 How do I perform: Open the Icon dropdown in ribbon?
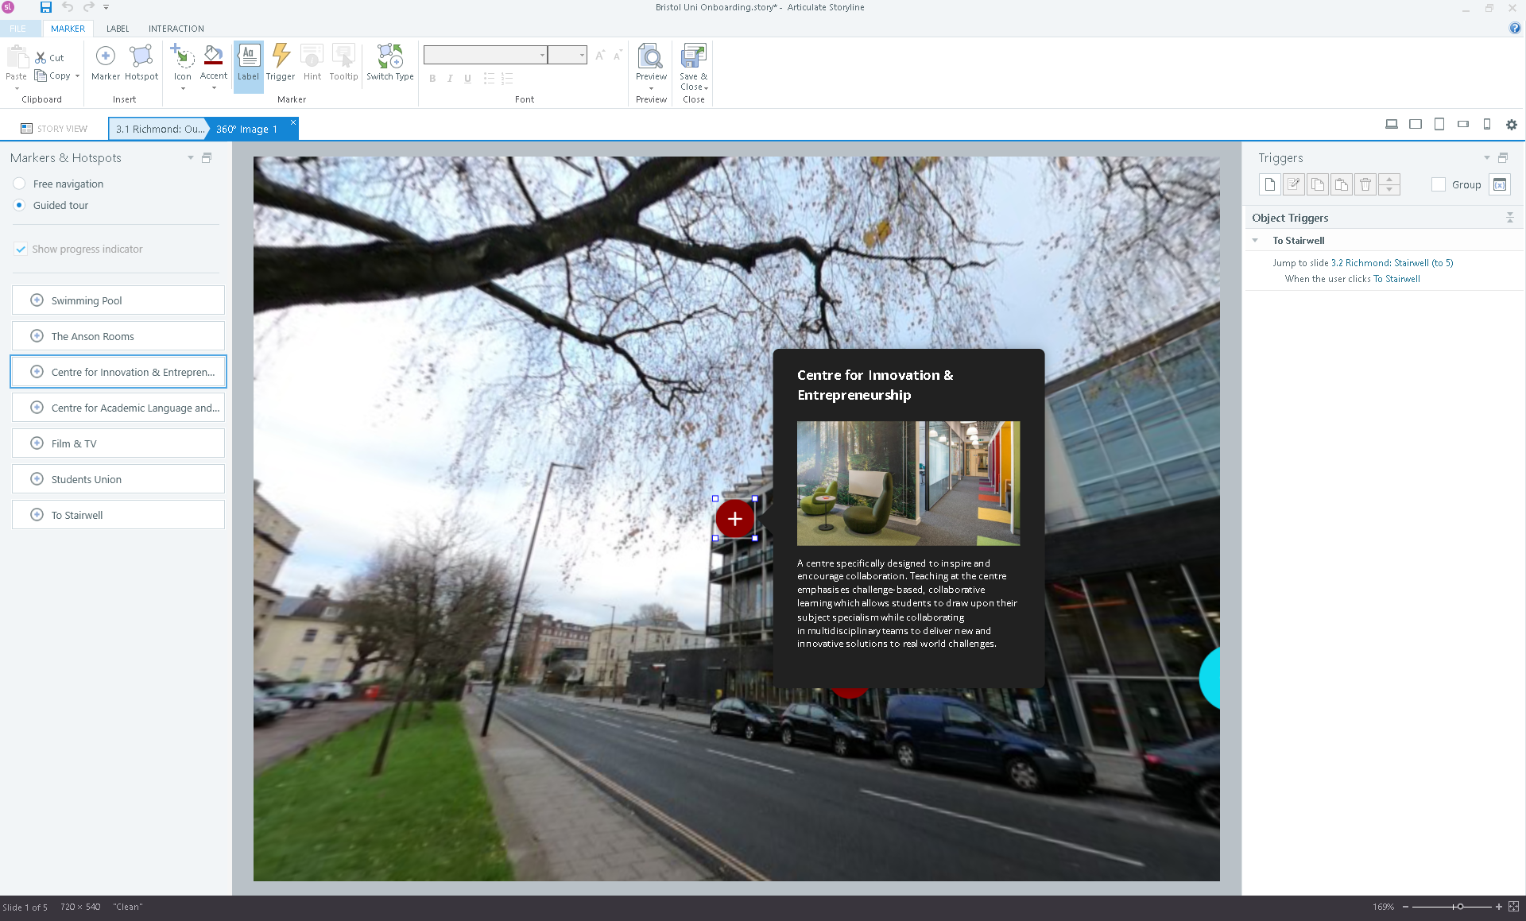183,88
